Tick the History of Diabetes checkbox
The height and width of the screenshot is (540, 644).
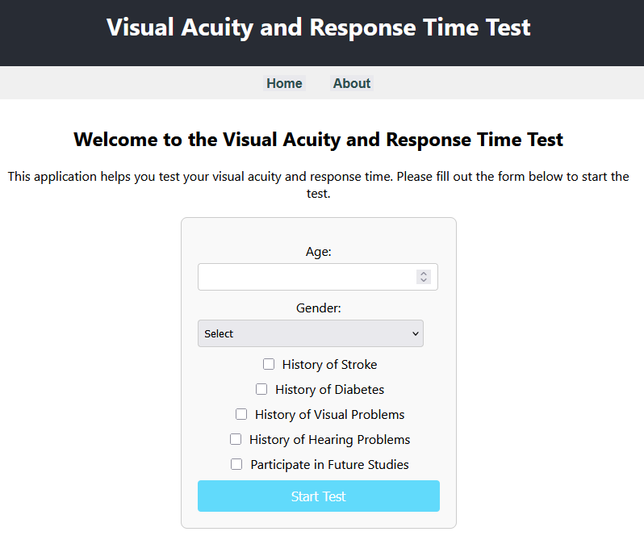pos(261,389)
